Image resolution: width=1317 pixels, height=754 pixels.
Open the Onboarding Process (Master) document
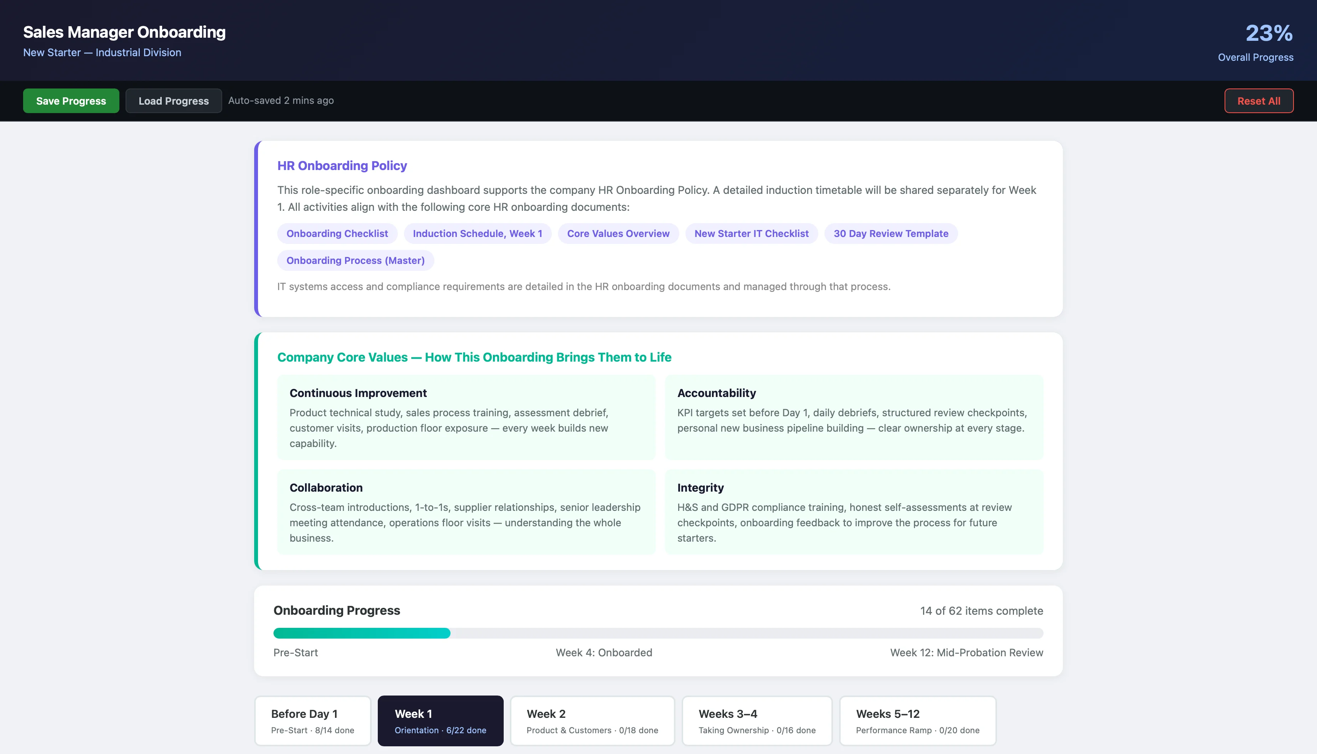355,260
